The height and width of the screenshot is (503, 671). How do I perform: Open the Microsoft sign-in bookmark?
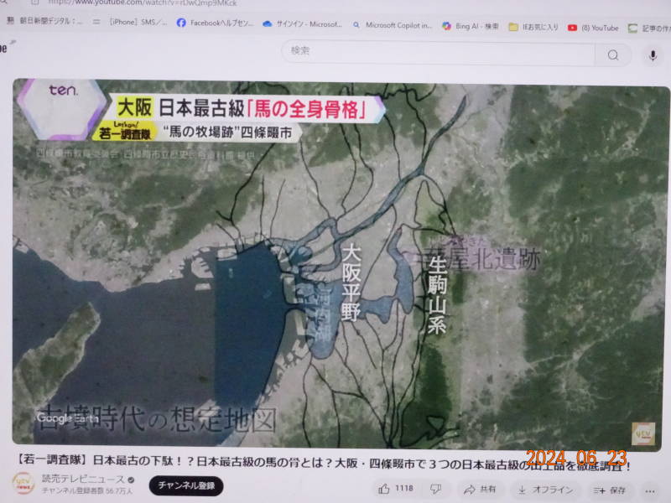302,24
